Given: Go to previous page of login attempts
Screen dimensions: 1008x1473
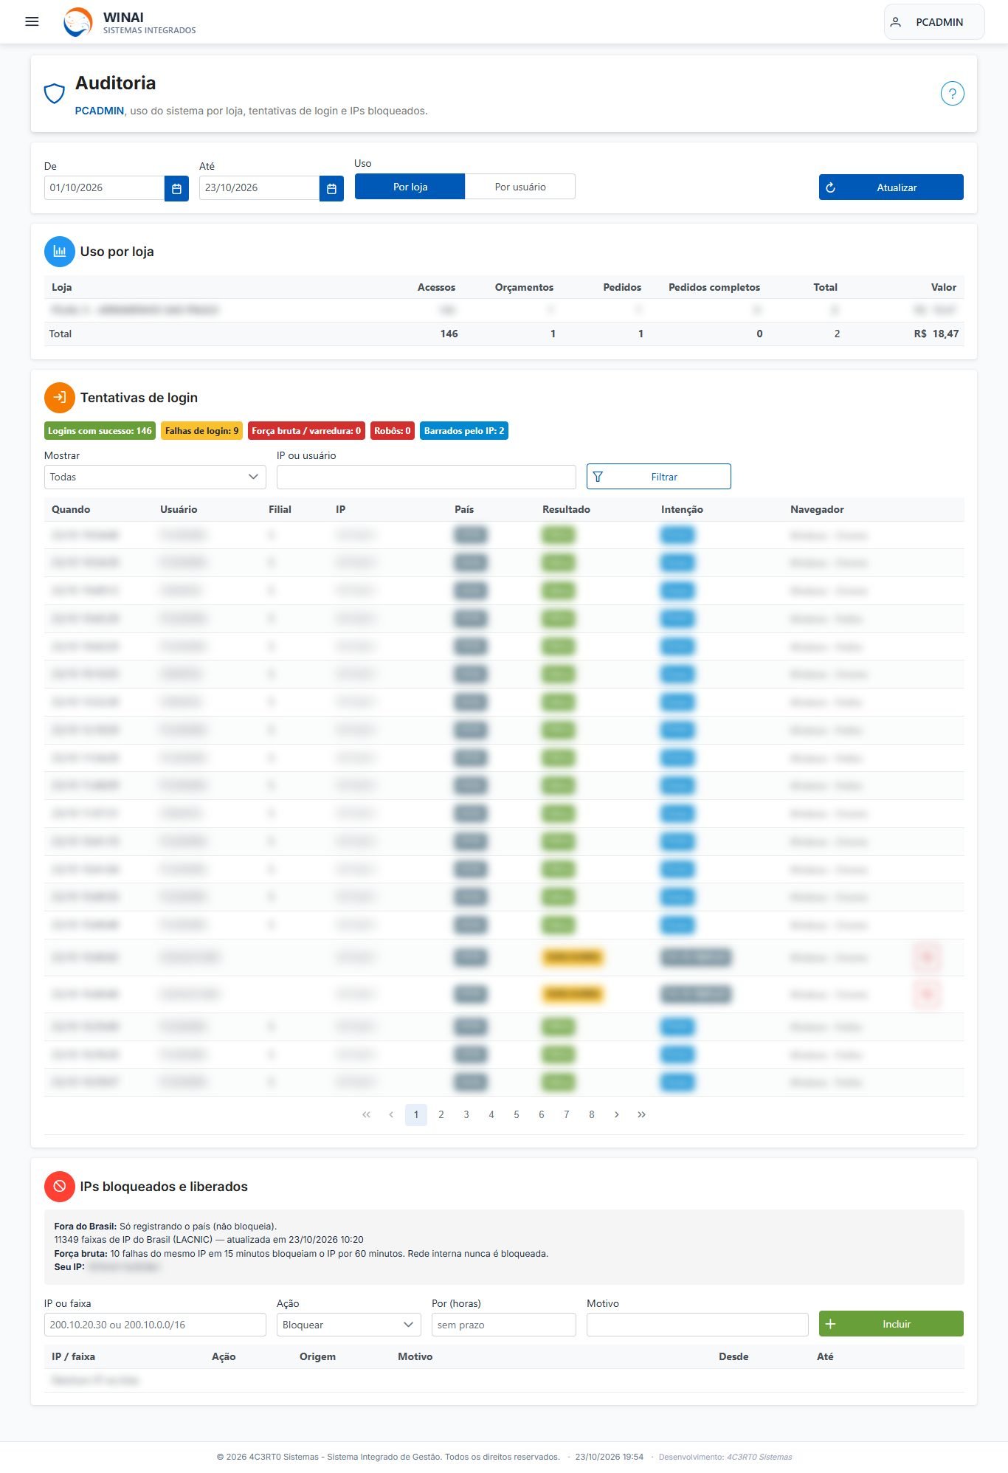Looking at the screenshot, I should click(391, 1114).
